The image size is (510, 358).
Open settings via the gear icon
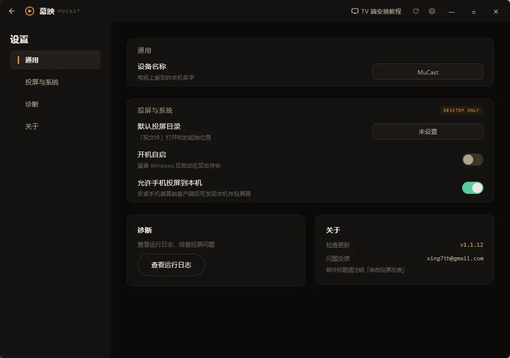coord(432,12)
